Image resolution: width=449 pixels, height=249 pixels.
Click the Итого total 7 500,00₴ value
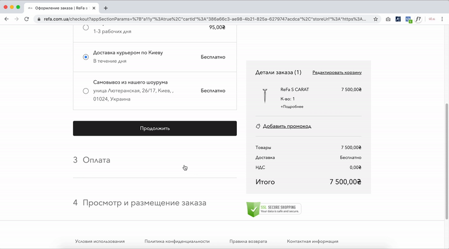[345, 182]
